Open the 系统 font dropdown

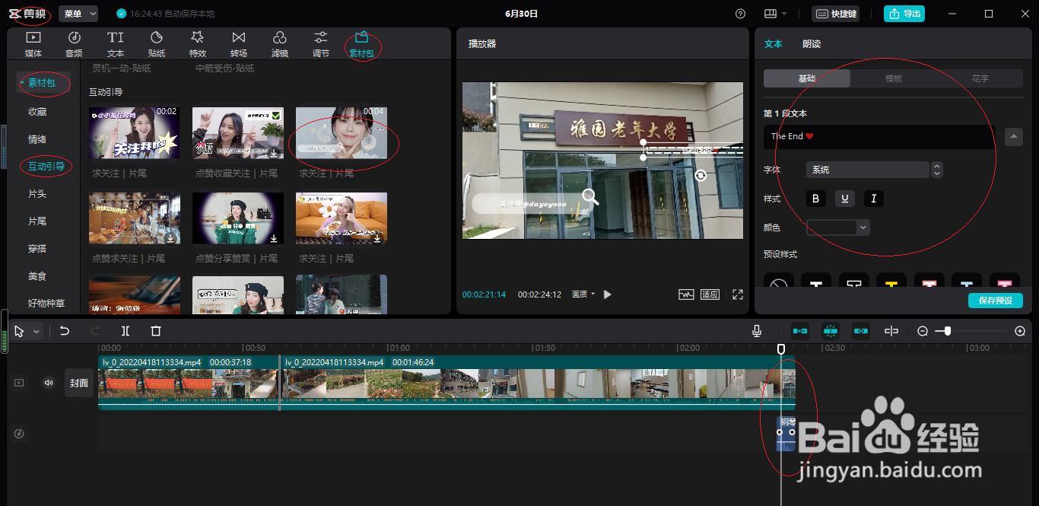868,170
